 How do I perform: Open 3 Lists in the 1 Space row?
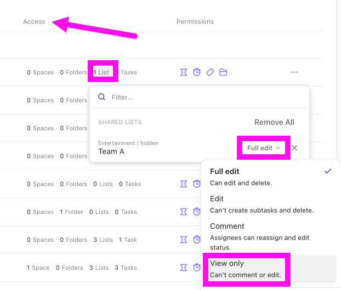[99, 268]
